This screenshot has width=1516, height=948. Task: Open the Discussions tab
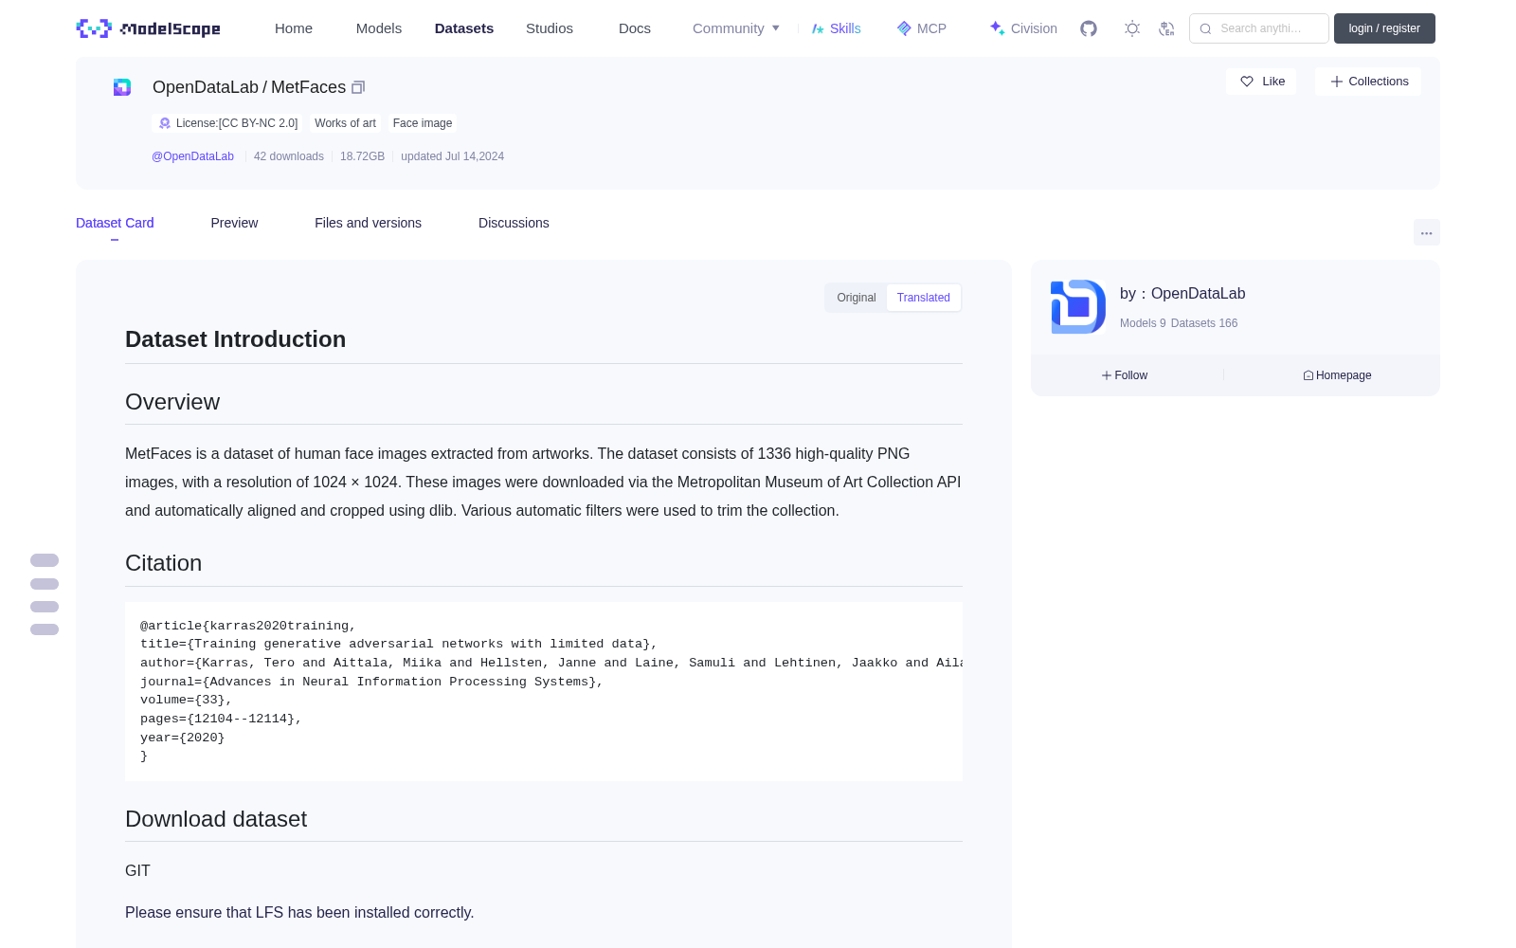pos(514,223)
